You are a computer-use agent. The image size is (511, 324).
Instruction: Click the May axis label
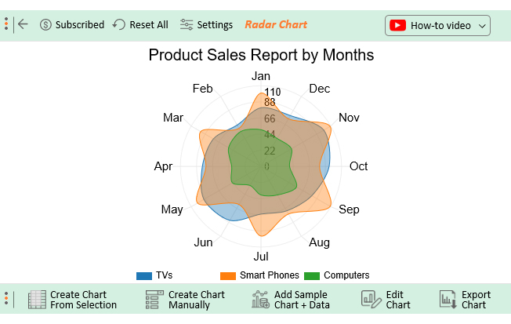[x=172, y=209]
